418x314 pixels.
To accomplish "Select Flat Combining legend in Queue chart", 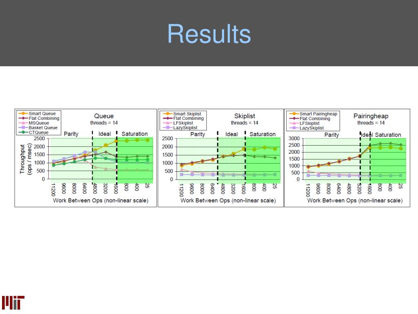I will coord(39,118).
